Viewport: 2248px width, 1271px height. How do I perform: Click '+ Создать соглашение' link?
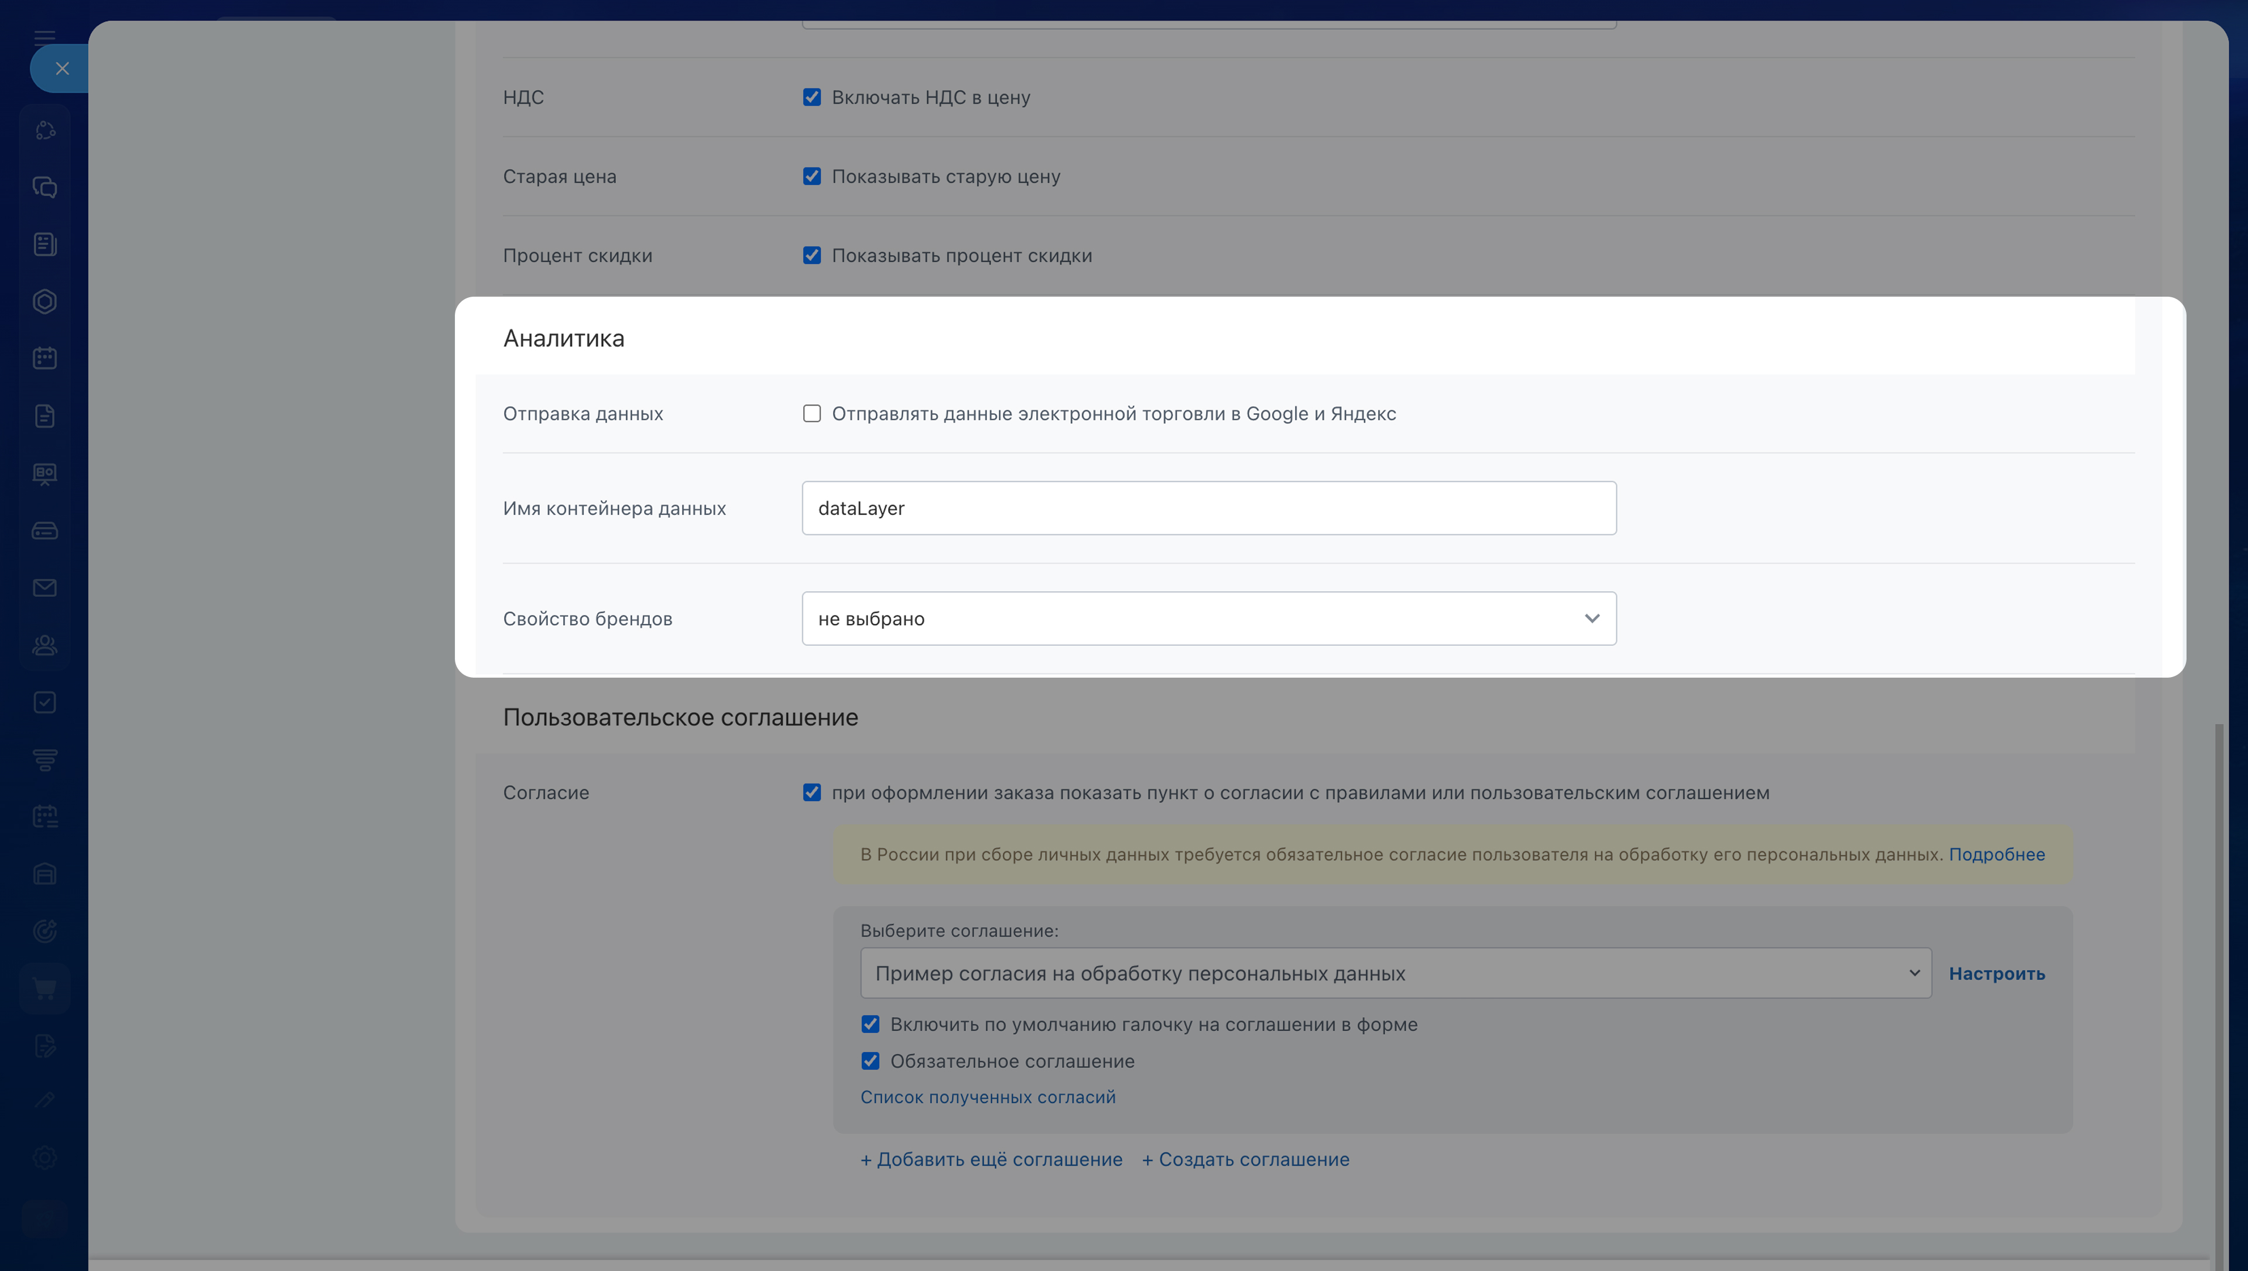[x=1245, y=1159]
